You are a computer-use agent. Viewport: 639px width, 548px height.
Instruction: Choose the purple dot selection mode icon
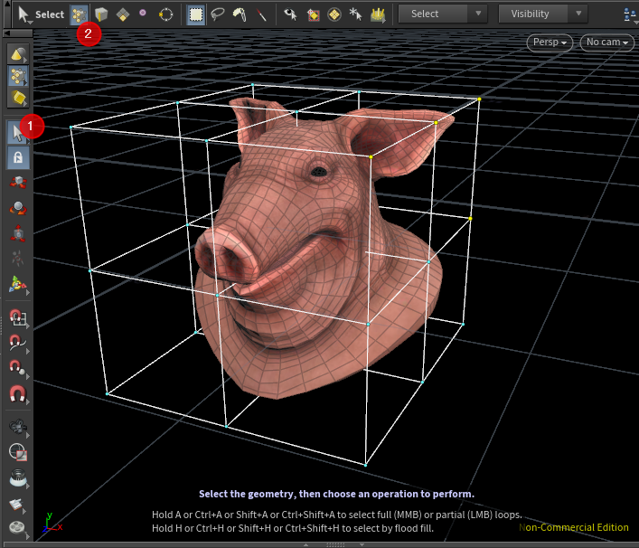click(x=143, y=13)
